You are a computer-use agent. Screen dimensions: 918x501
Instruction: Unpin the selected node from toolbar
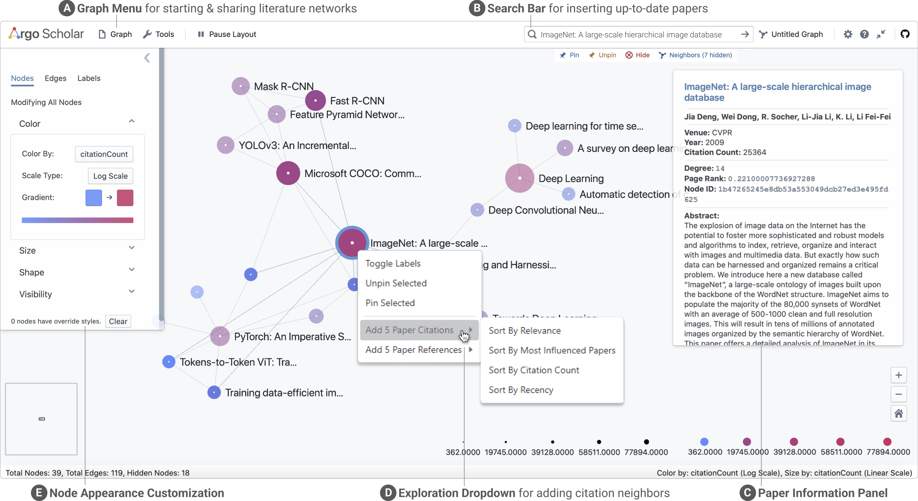click(x=602, y=55)
